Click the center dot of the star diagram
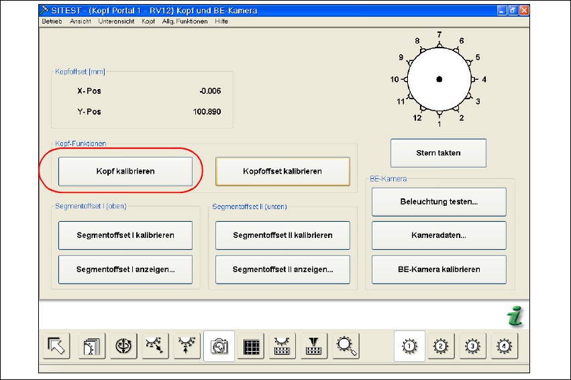571x380 pixels. [x=439, y=79]
